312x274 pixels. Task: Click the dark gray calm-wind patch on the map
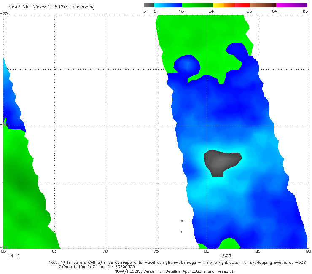coord(221,162)
